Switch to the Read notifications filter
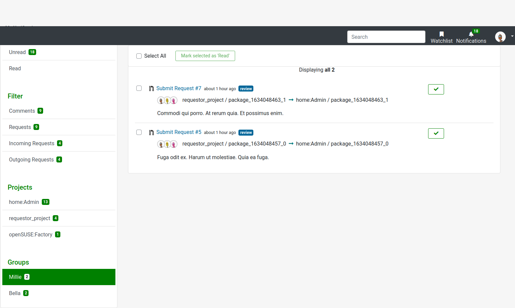515x308 pixels. tap(15, 69)
